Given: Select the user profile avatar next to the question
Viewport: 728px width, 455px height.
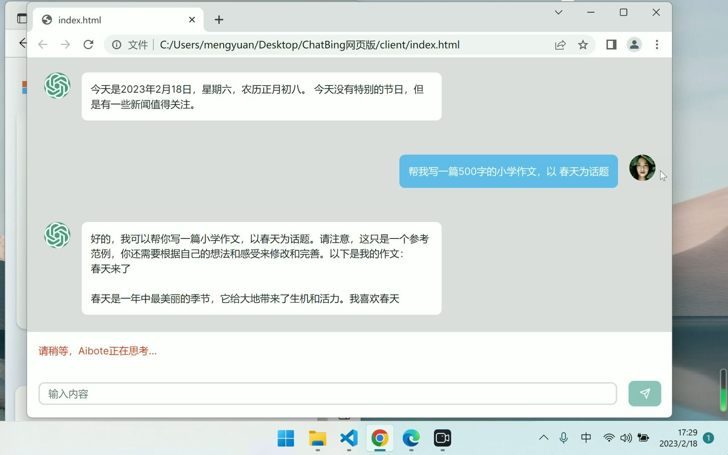Looking at the screenshot, I should (x=642, y=168).
